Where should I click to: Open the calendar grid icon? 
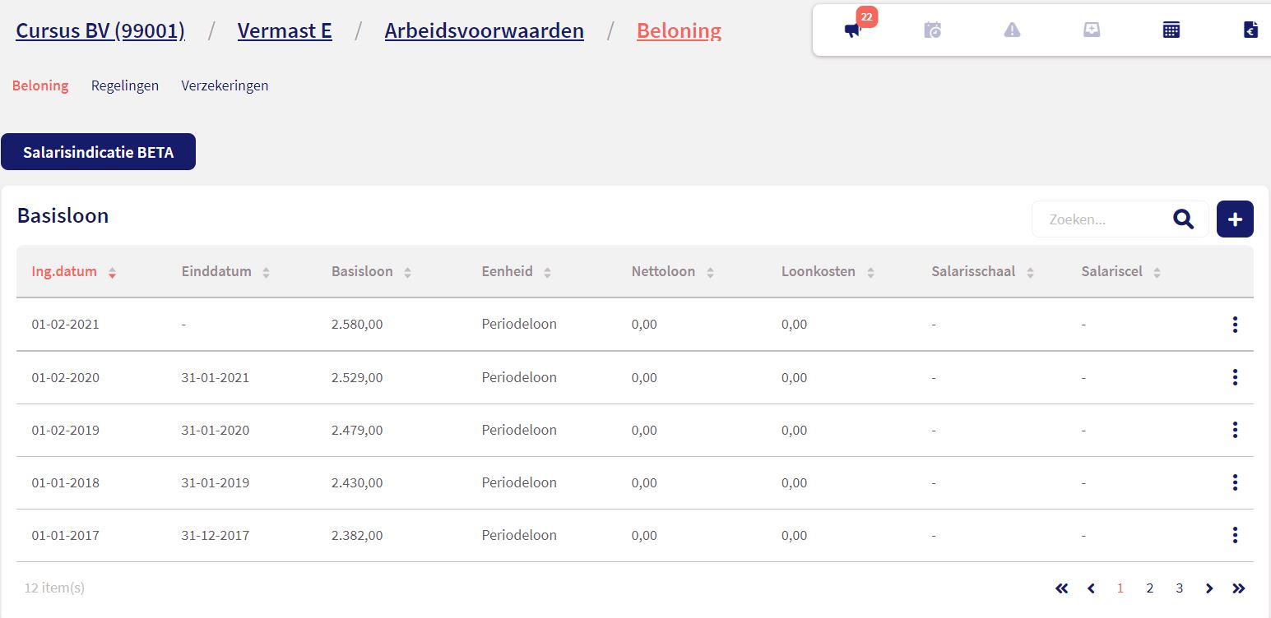[x=1171, y=30]
